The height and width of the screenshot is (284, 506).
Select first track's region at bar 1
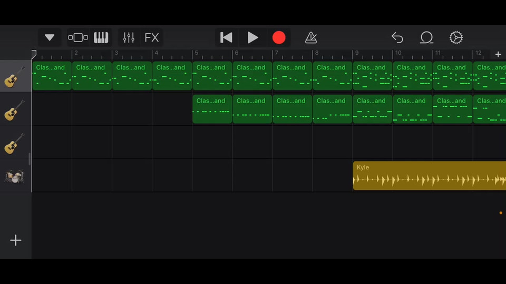tap(52, 76)
